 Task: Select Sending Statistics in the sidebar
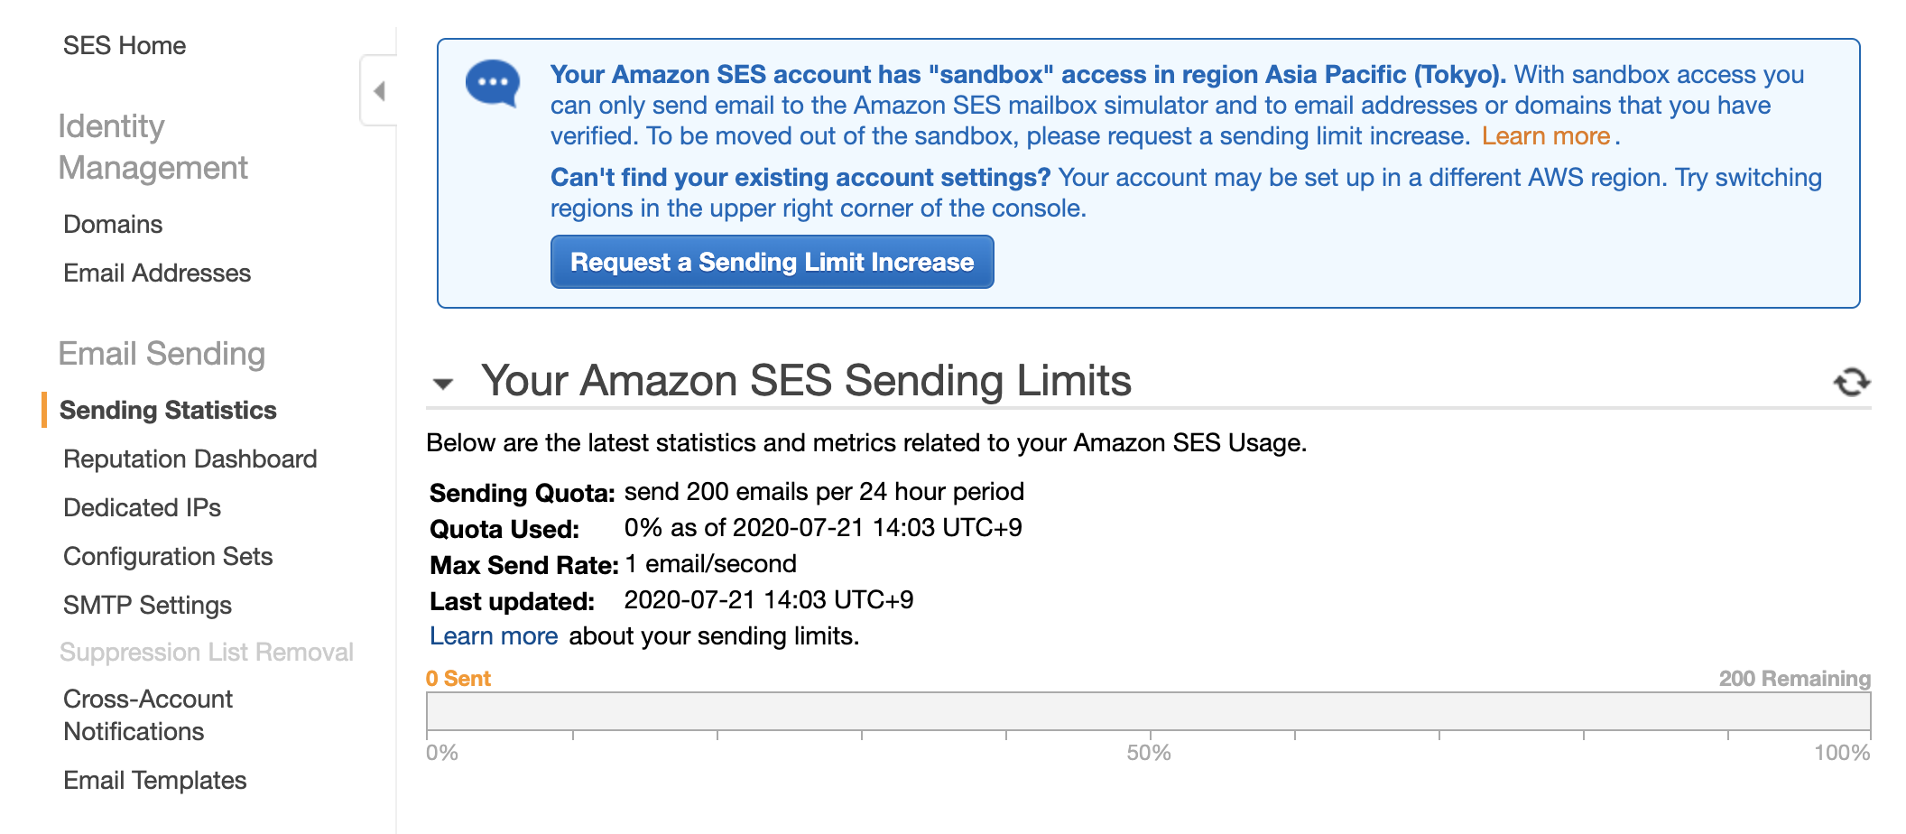pos(168,411)
